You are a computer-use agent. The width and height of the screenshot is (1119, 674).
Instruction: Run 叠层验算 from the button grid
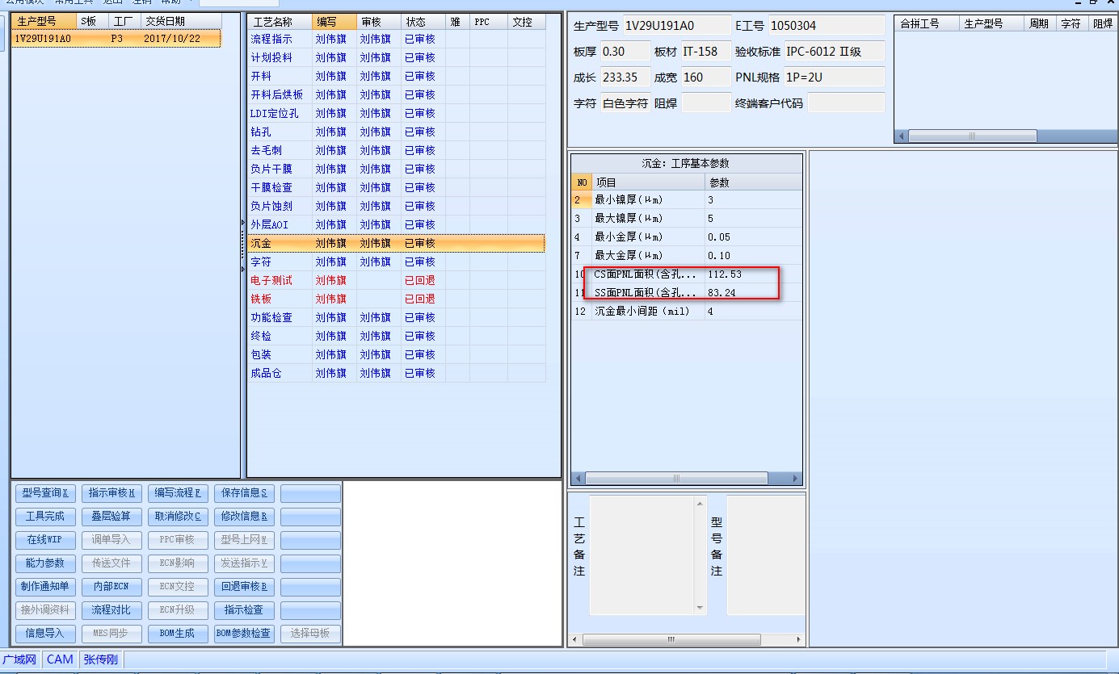click(x=111, y=517)
